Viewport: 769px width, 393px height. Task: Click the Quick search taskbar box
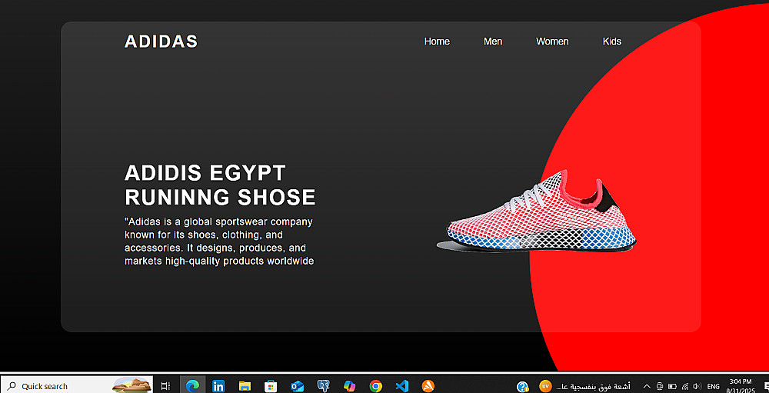coord(76,386)
